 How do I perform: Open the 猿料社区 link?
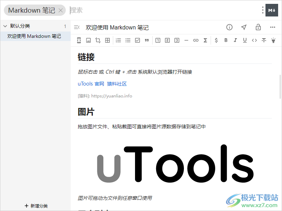pyautogui.click(x=117, y=84)
